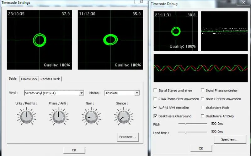Click the right deck timecode scope

tap(110, 40)
